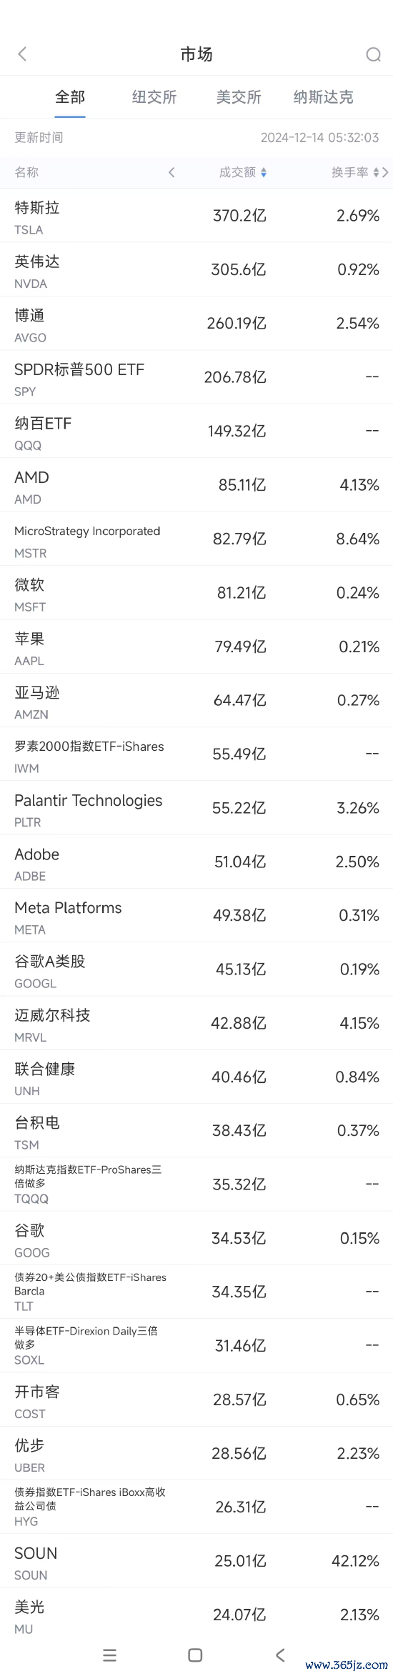Switch to the 美交所 tab
This screenshot has width=393, height=1676.
[239, 97]
